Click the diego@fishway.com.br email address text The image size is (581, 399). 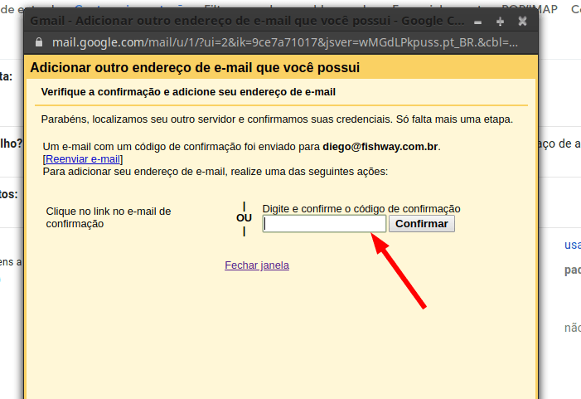pos(380,147)
